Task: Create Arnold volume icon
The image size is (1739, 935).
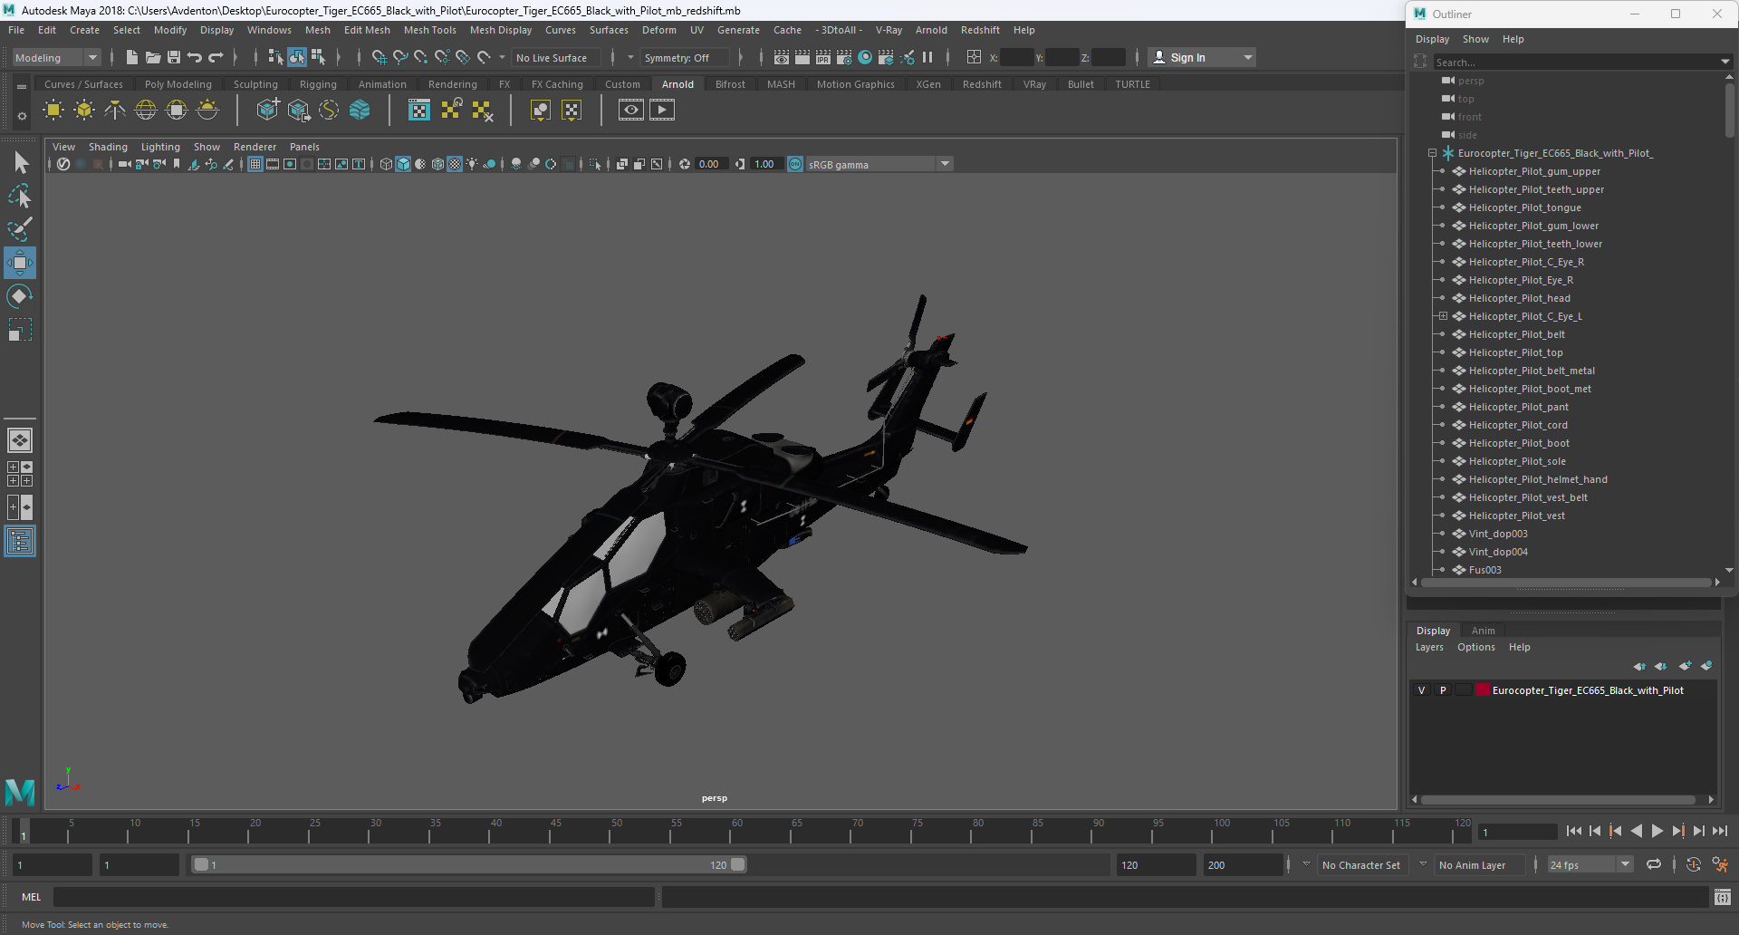Action: [360, 111]
